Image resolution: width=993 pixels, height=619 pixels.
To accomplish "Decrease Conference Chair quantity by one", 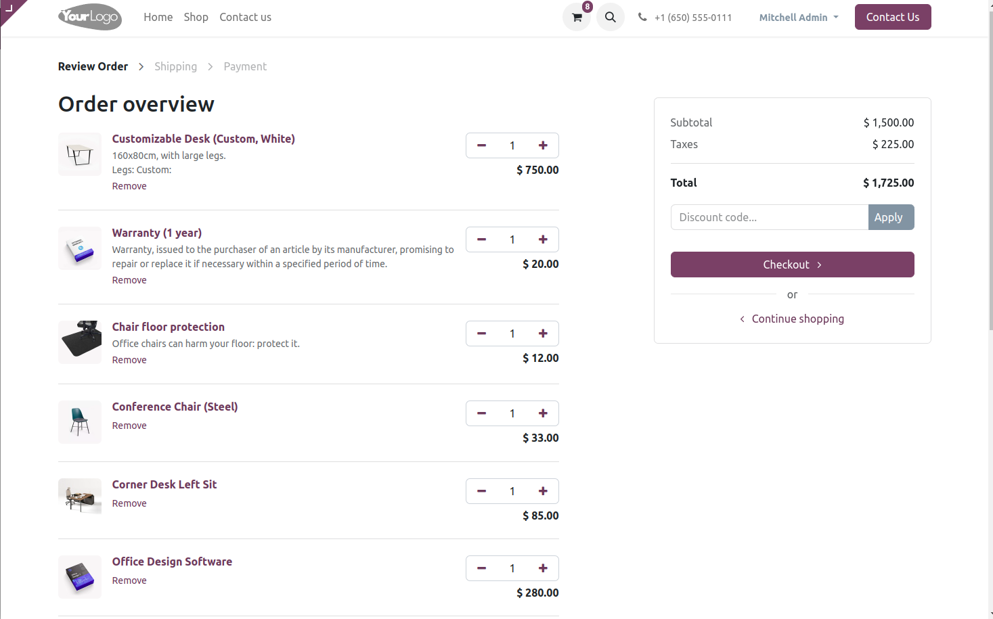I will pos(481,413).
